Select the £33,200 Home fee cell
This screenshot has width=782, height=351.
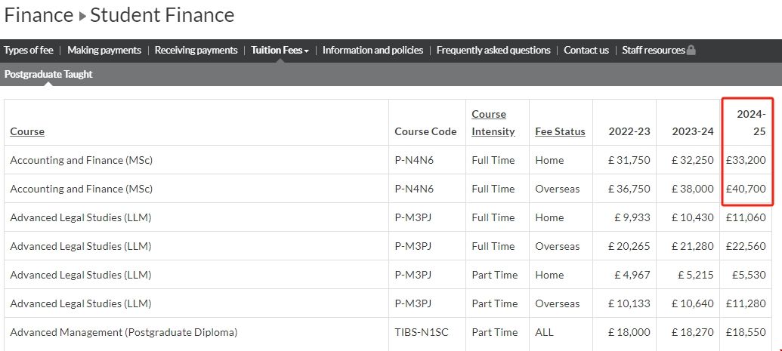pyautogui.click(x=746, y=160)
